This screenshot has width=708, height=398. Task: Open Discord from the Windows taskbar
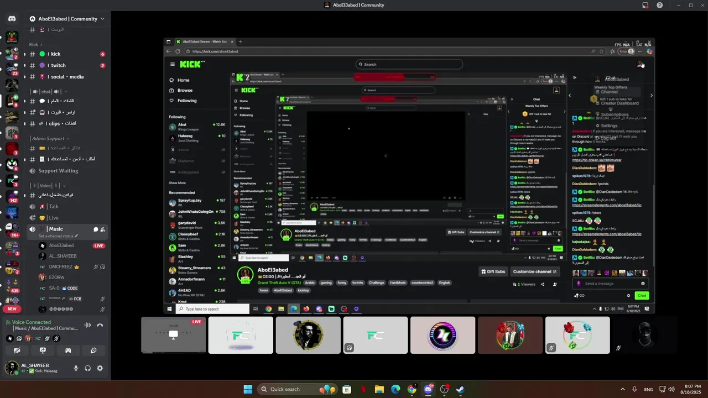tap(428, 389)
